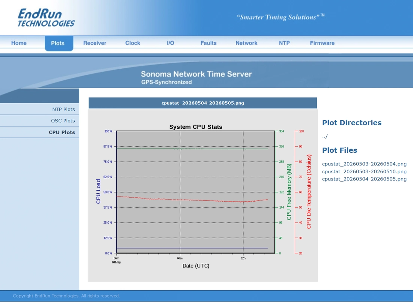Open cpustat_20260504-20260505.png file link
Viewport: 413px width, 305px height.
(364, 179)
